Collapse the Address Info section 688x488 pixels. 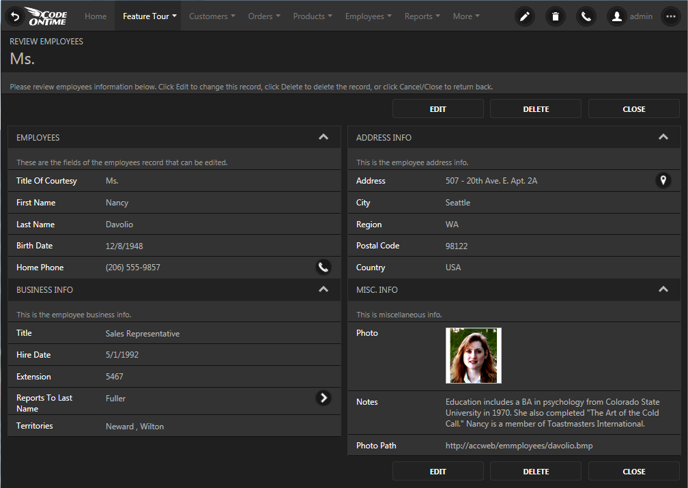[663, 137]
